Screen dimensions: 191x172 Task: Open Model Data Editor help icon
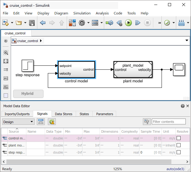[183, 106]
